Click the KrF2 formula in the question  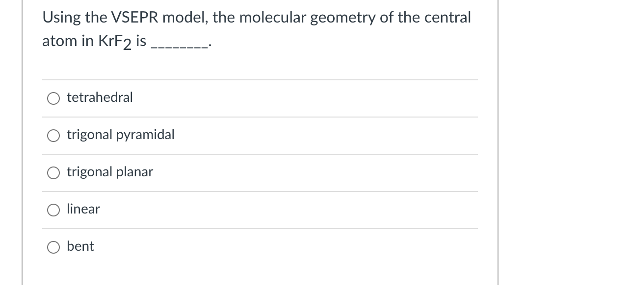coord(114,41)
